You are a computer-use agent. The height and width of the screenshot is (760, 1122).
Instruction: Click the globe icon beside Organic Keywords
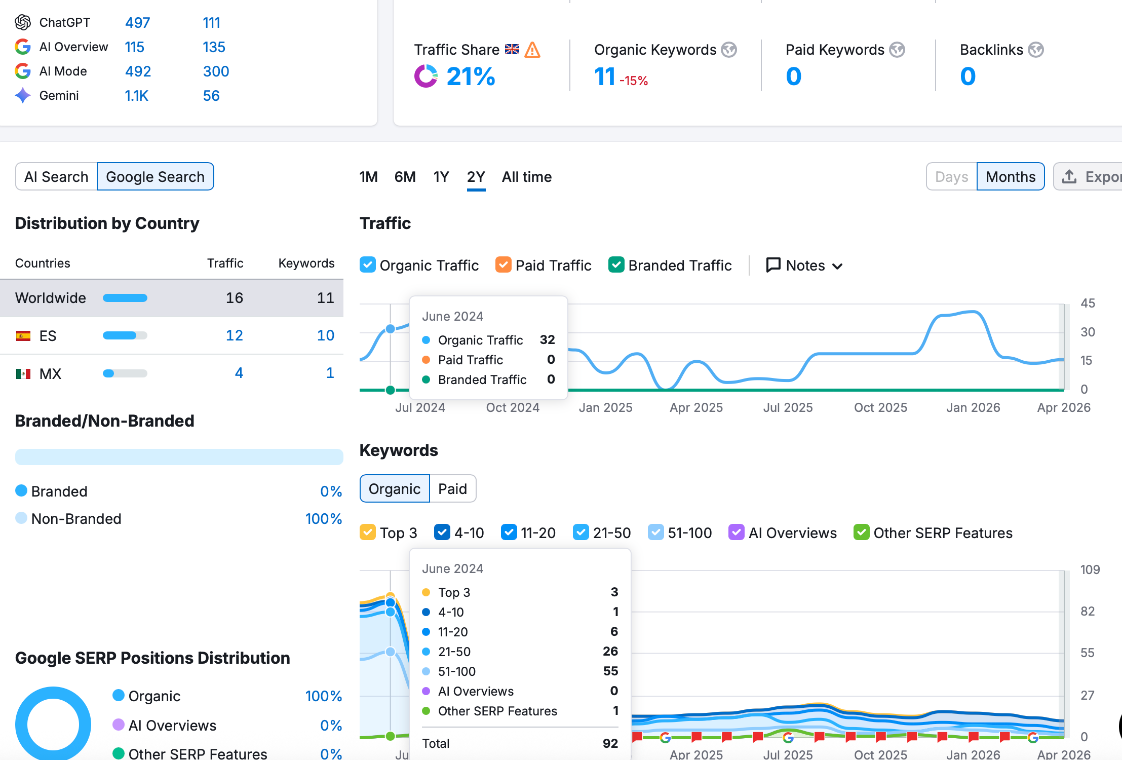pos(729,50)
